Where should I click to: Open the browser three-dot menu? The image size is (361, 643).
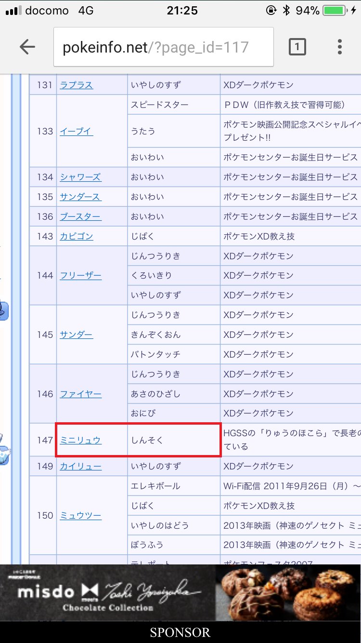[340, 47]
